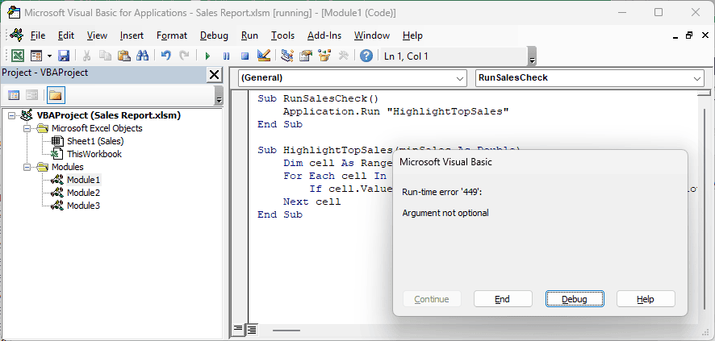
Task: Click the Copy toolbar icon
Action: pyautogui.click(x=106, y=56)
